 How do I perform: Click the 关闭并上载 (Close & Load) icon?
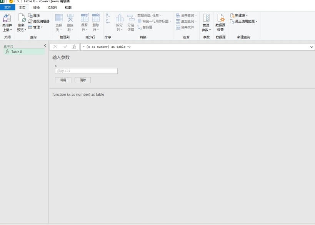[7, 18]
